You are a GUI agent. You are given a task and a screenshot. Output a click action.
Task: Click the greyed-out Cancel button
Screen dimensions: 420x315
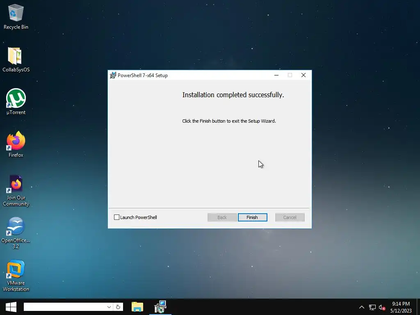(290, 217)
